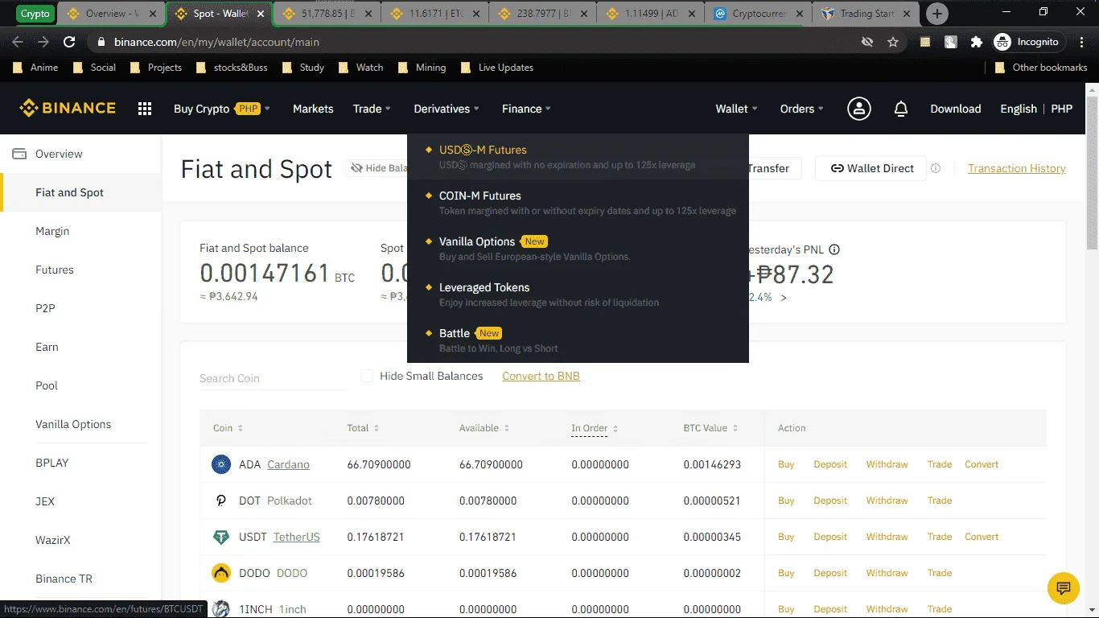This screenshot has width=1099, height=618.
Task: Open a new browser tab
Action: click(937, 14)
